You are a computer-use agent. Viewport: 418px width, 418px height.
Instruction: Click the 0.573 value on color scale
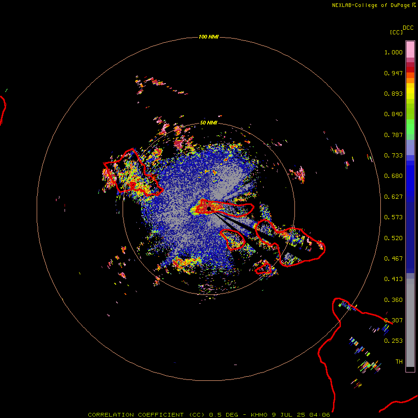(393, 217)
